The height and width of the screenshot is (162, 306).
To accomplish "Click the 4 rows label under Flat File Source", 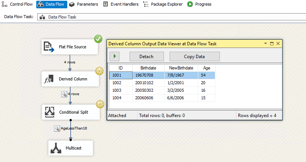I will [x=70, y=62].
